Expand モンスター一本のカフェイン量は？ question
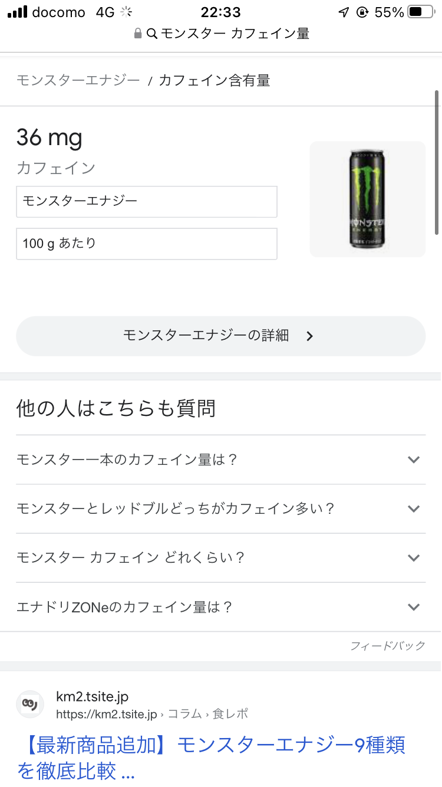 tap(414, 460)
